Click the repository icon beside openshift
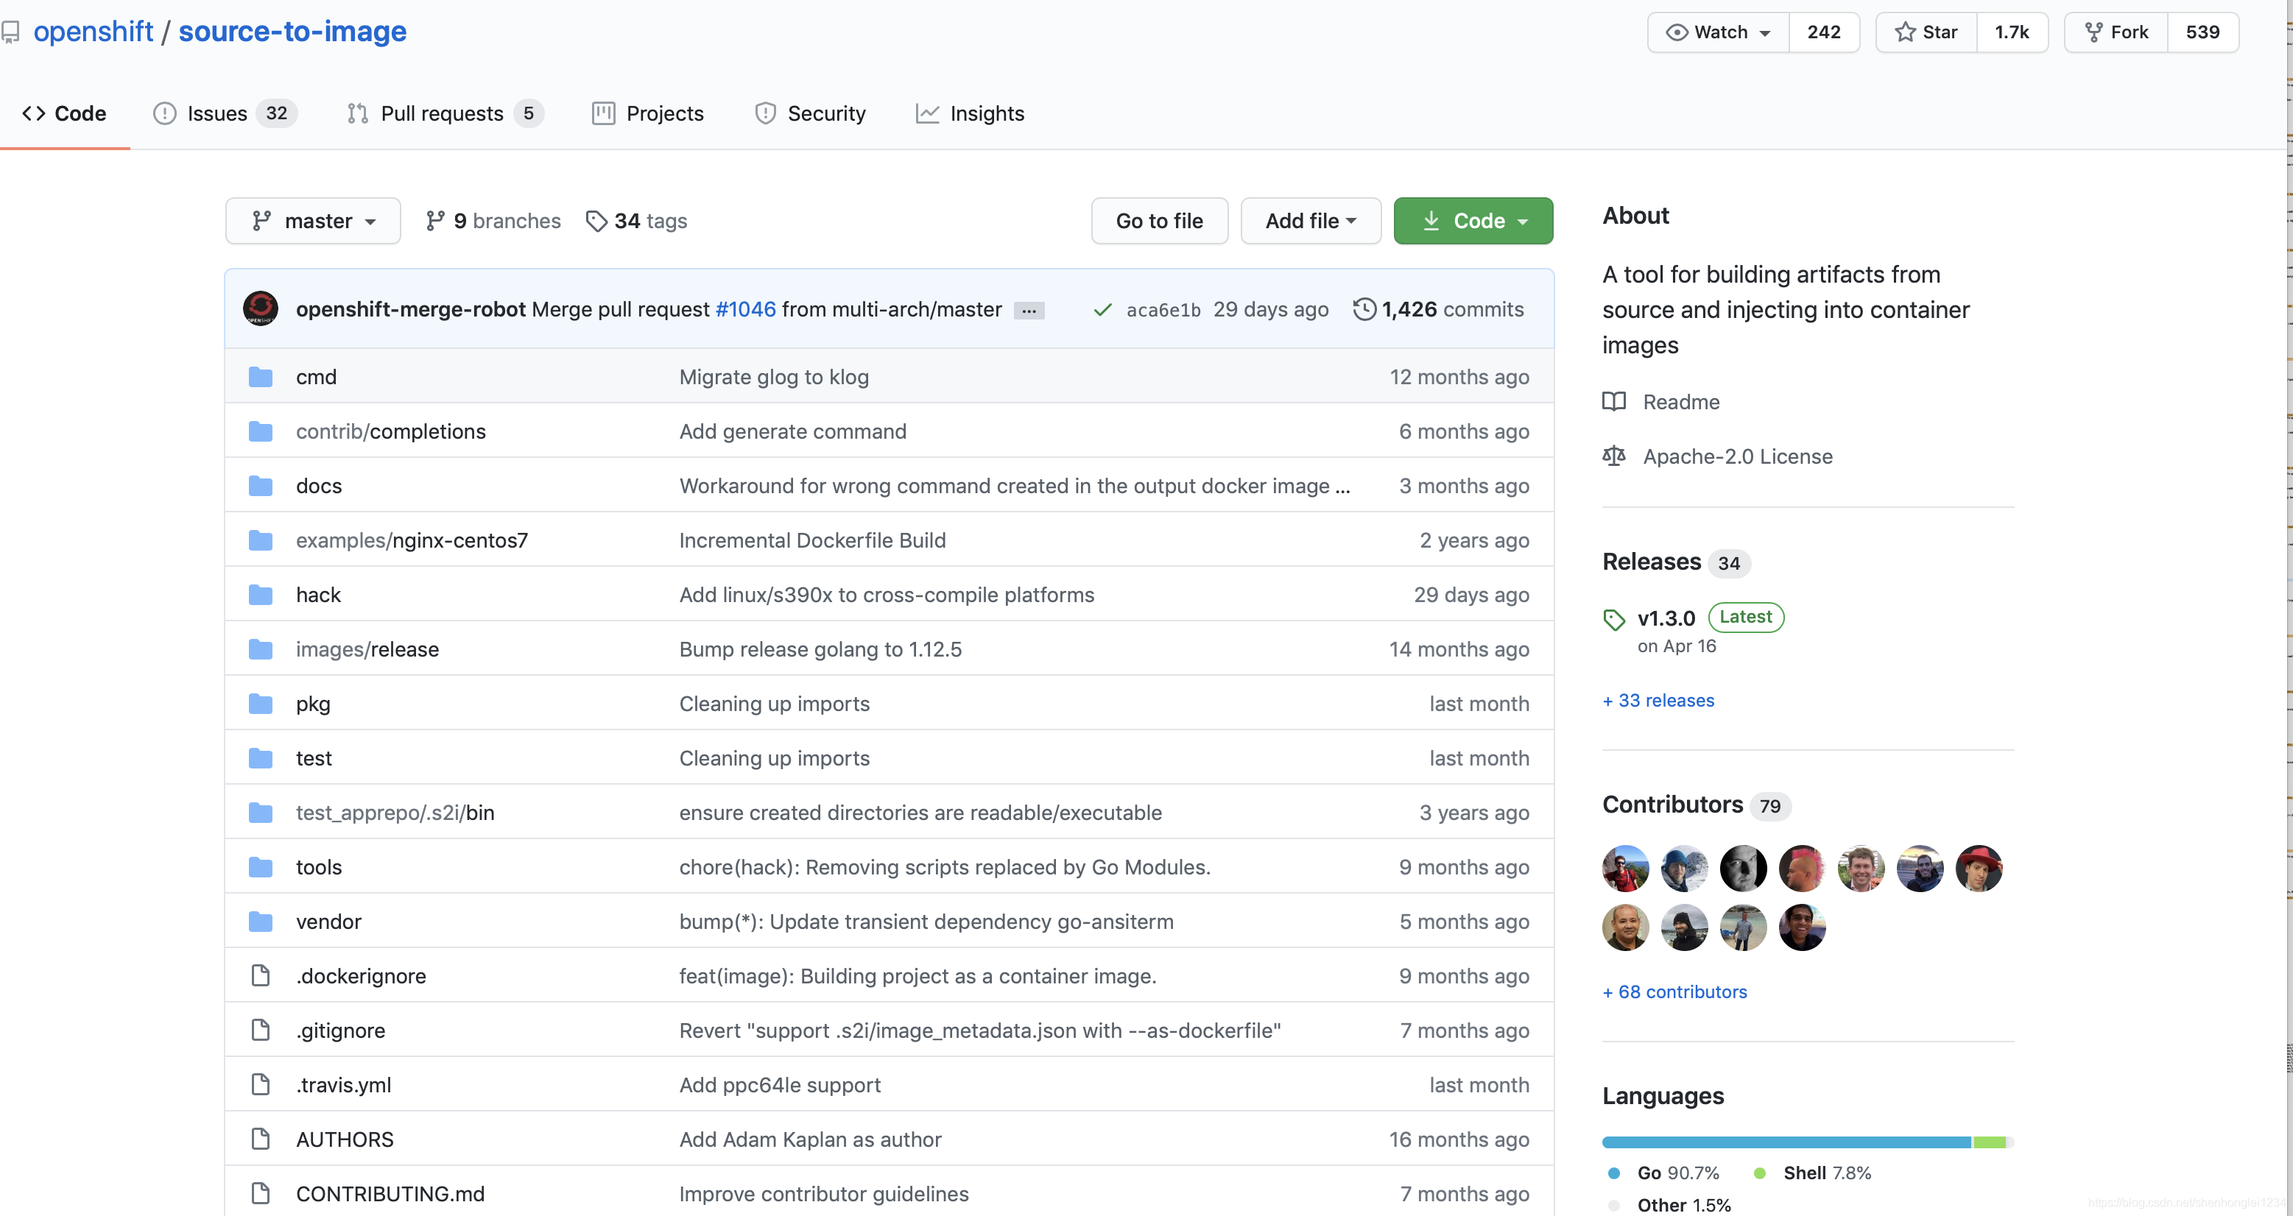 [x=11, y=32]
